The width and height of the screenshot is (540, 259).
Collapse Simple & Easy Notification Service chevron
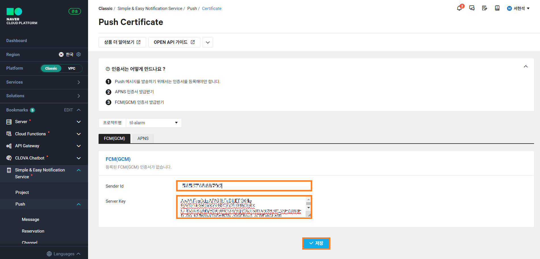pos(79,170)
